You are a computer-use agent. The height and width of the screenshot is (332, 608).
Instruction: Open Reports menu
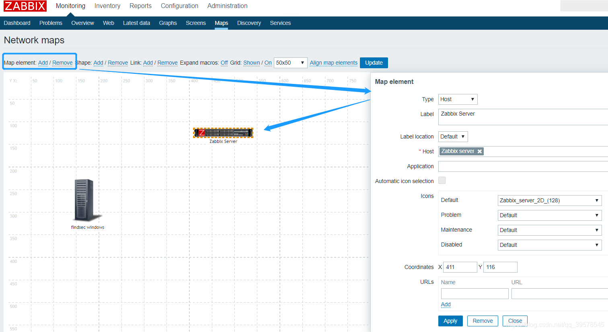[140, 6]
